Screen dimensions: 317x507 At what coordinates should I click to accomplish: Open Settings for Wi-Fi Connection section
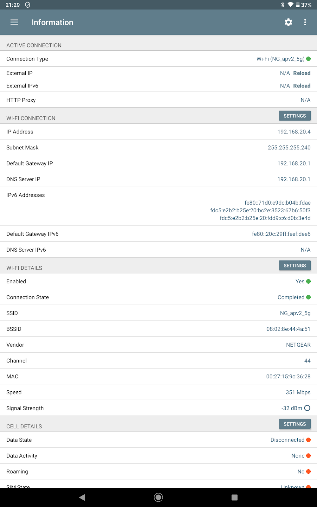click(x=294, y=116)
